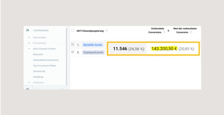This screenshot has width=224, height=115.
Task: Check the Bezahlte Suche row checkbox
Action: pyautogui.click(x=73, y=44)
